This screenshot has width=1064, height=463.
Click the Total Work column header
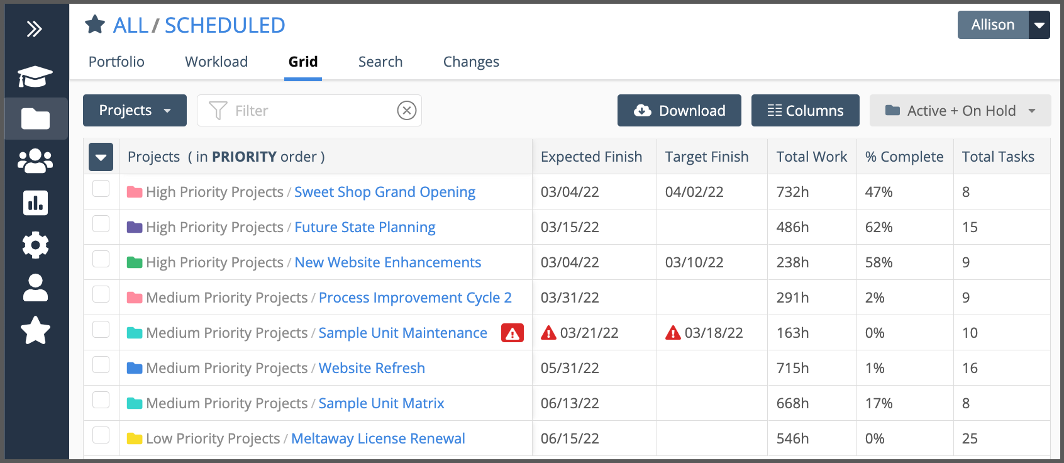point(812,157)
